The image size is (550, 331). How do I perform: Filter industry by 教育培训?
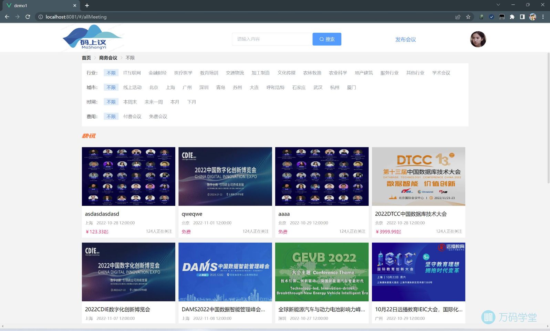coord(209,73)
